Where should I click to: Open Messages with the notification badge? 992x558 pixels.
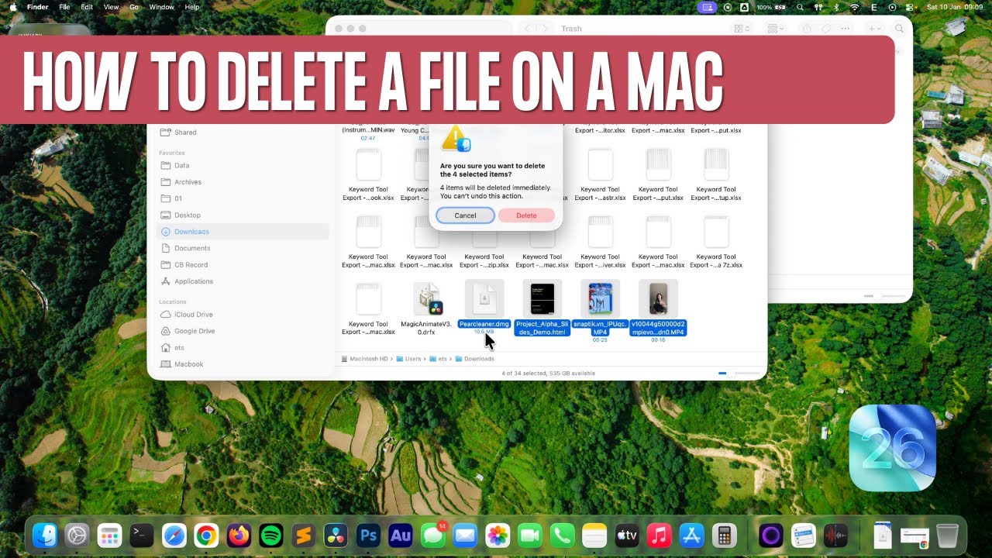click(432, 536)
